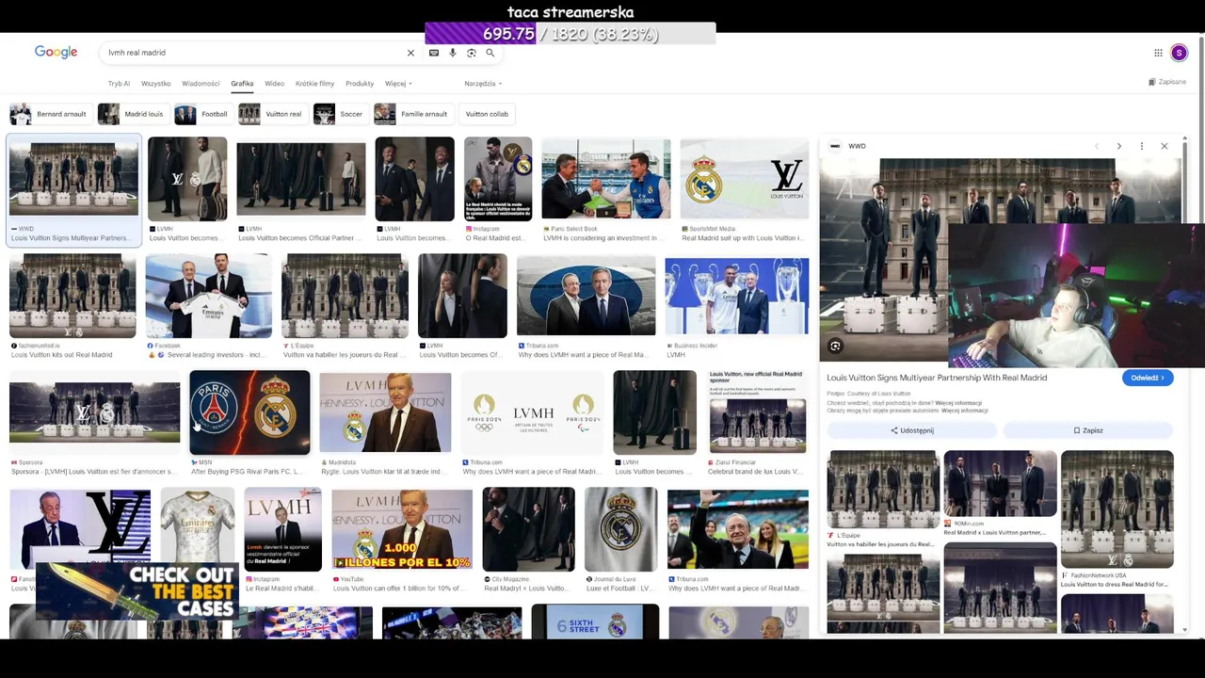Switch to the Wszystko tab
The width and height of the screenshot is (1205, 678).
(x=155, y=84)
